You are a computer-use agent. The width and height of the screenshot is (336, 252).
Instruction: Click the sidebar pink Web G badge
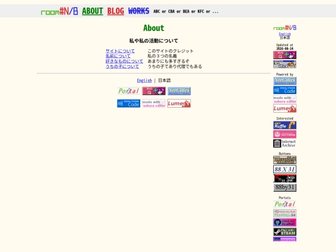point(285,55)
